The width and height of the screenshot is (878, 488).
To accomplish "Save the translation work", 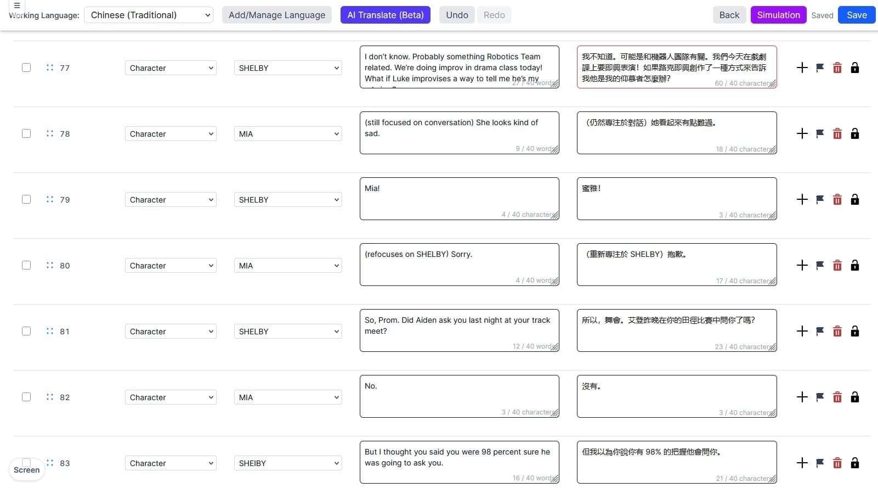I will coord(857,15).
